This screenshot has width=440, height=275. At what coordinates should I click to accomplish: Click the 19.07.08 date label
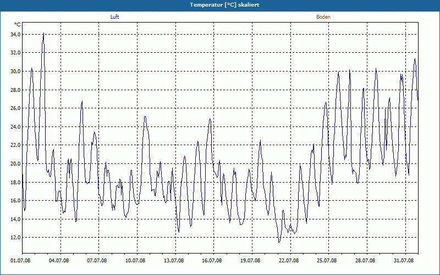coord(250,261)
